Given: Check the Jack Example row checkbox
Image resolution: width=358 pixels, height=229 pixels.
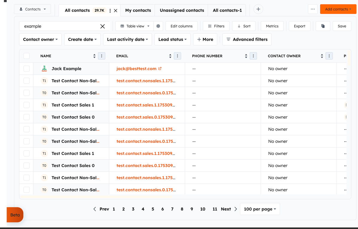Looking at the screenshot, I should tap(26, 68).
